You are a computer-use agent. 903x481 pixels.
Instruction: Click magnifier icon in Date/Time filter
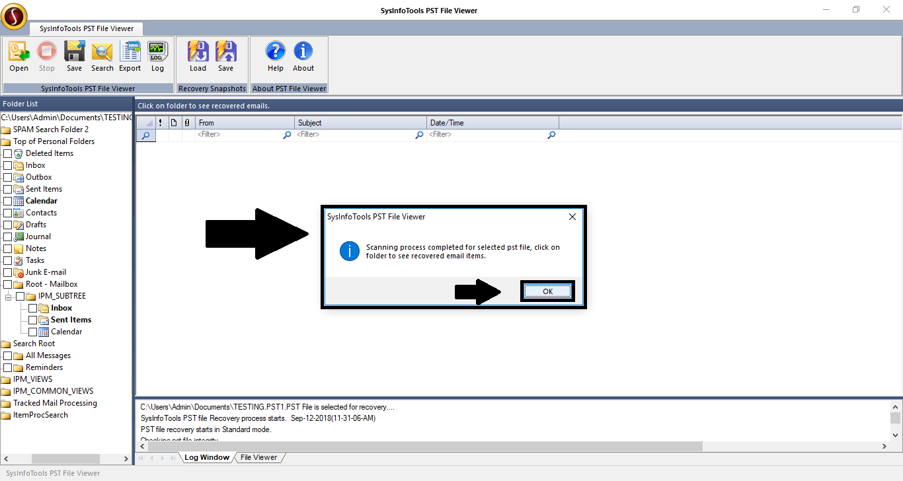coord(551,135)
